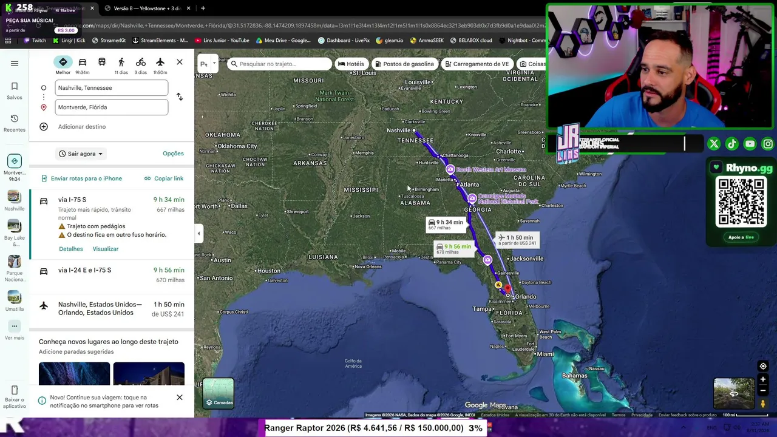Open the Termos link in map footer
This screenshot has height=437, width=777.
pyautogui.click(x=619, y=415)
